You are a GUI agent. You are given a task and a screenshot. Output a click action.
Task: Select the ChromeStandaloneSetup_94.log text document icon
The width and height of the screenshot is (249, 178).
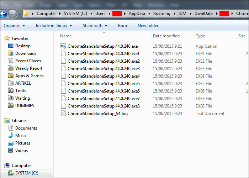pyautogui.click(x=63, y=114)
